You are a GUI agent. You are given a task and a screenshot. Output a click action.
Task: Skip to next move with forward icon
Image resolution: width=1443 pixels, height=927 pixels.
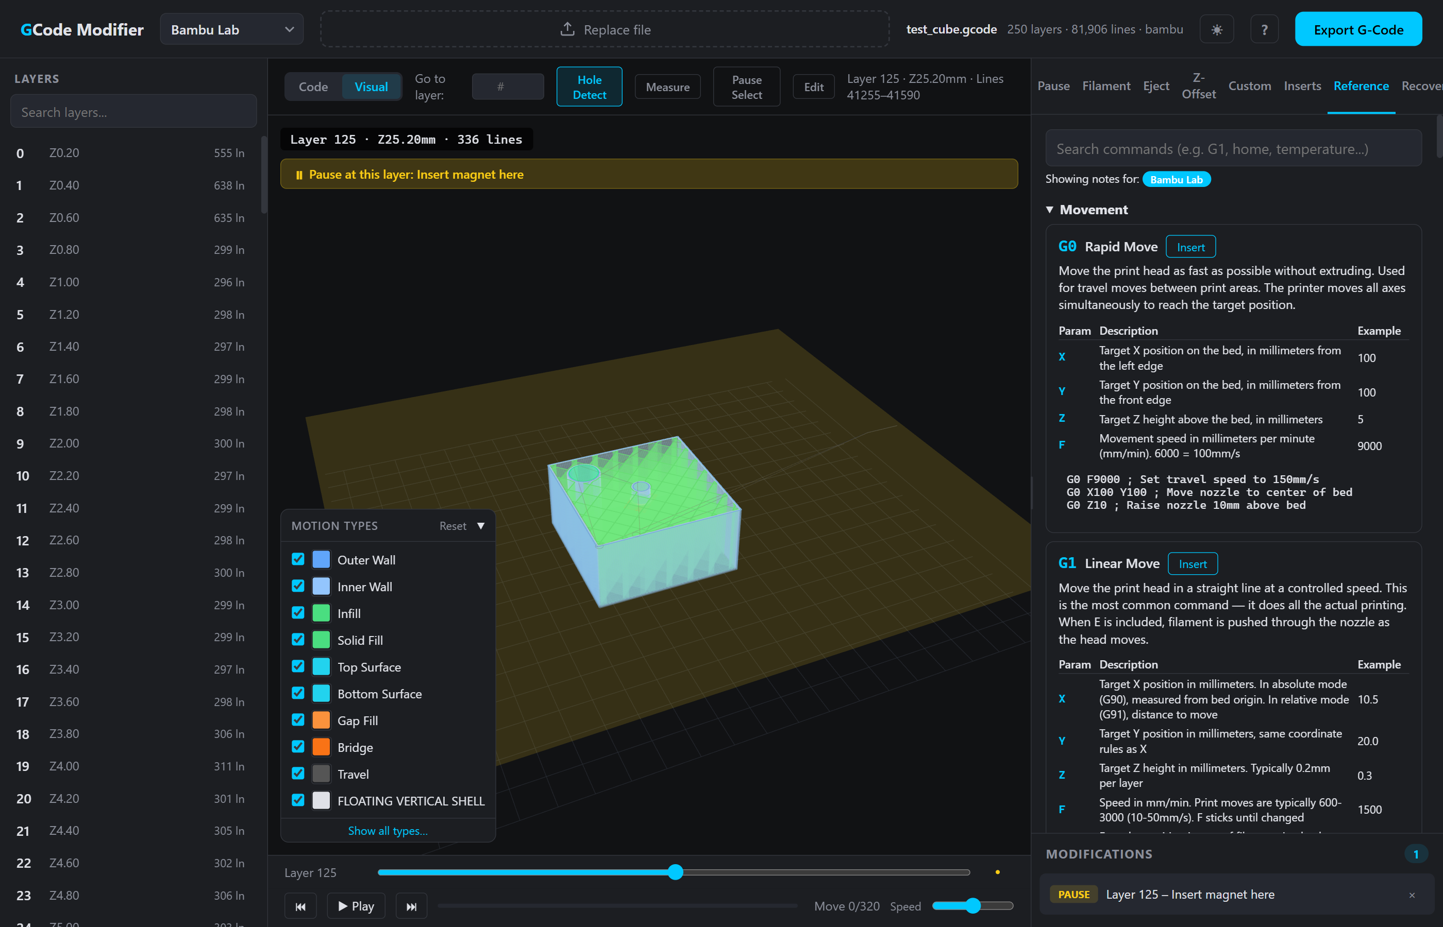pos(411,906)
